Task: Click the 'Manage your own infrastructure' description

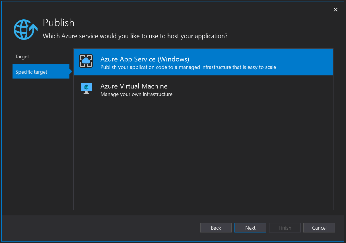Action: coord(136,94)
